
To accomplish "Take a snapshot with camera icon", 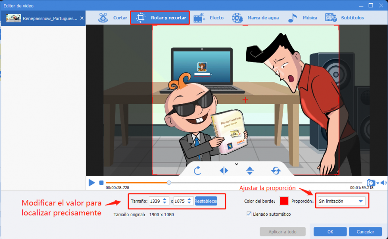I will pyautogui.click(x=371, y=183).
